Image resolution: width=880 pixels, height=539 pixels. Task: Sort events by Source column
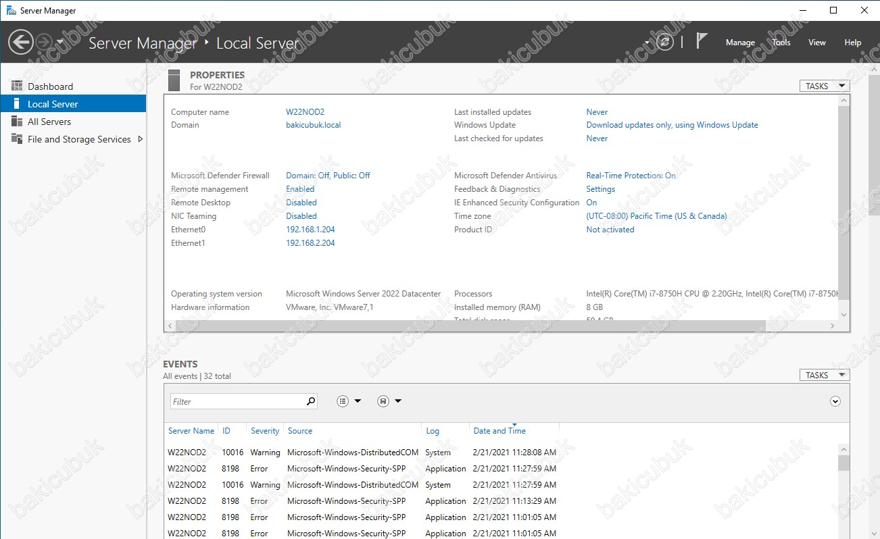(x=300, y=431)
